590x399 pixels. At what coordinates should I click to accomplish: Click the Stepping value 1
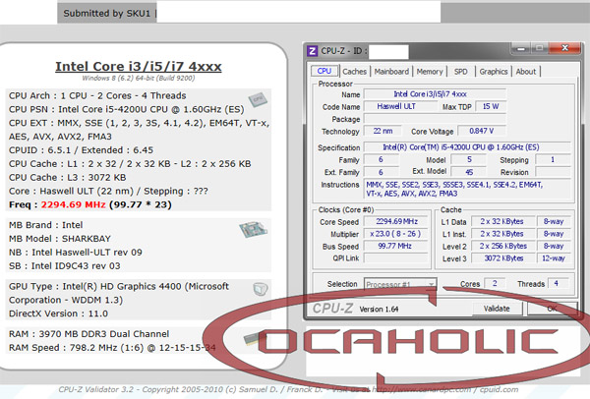pyautogui.click(x=553, y=159)
